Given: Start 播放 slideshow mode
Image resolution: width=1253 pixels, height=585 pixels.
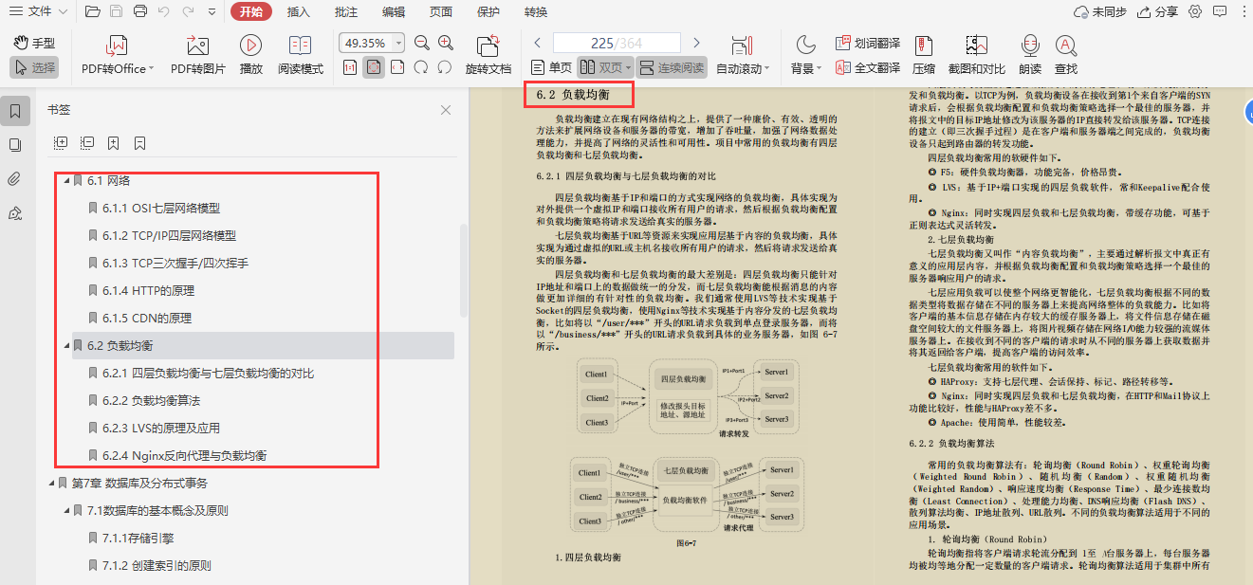Looking at the screenshot, I should click(251, 55).
